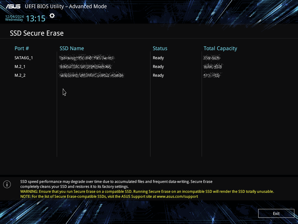This screenshot has width=298, height=224.
Task: Click the SSD name for SATA6G_1
Action: coord(87,58)
